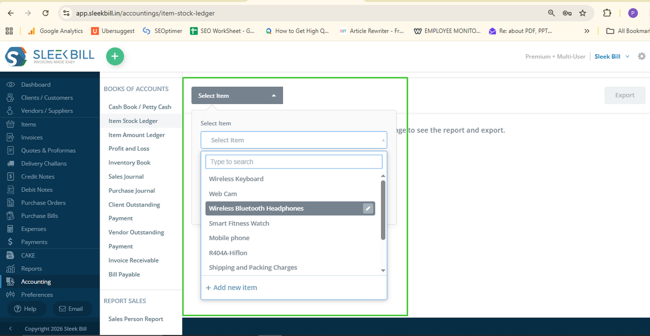
Task: Open Invoice Receivable
Action: coord(134,260)
